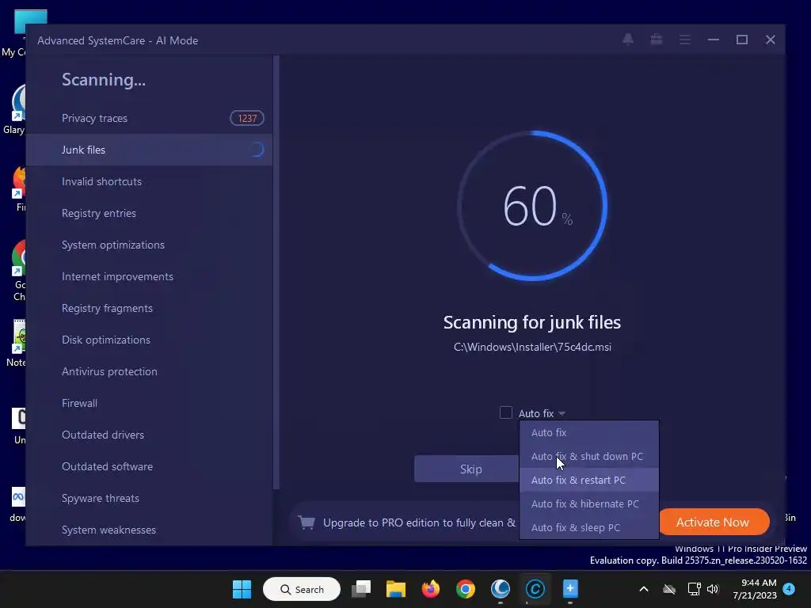Image resolution: width=811 pixels, height=608 pixels.
Task: Open the taskbar clock and date
Action: [x=755, y=589]
